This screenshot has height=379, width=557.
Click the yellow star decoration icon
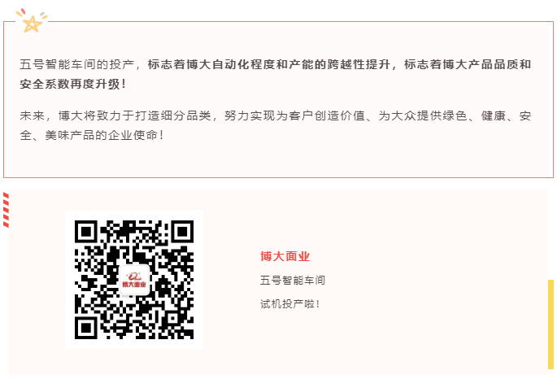tap(32, 24)
